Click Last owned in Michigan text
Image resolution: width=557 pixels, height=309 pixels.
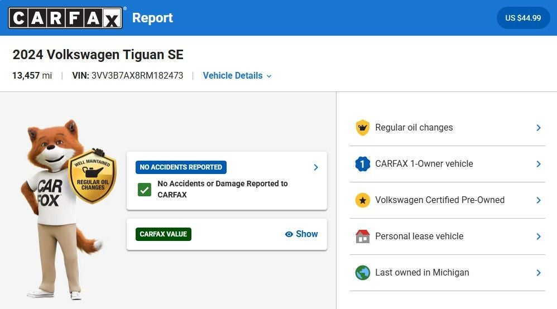click(x=422, y=272)
